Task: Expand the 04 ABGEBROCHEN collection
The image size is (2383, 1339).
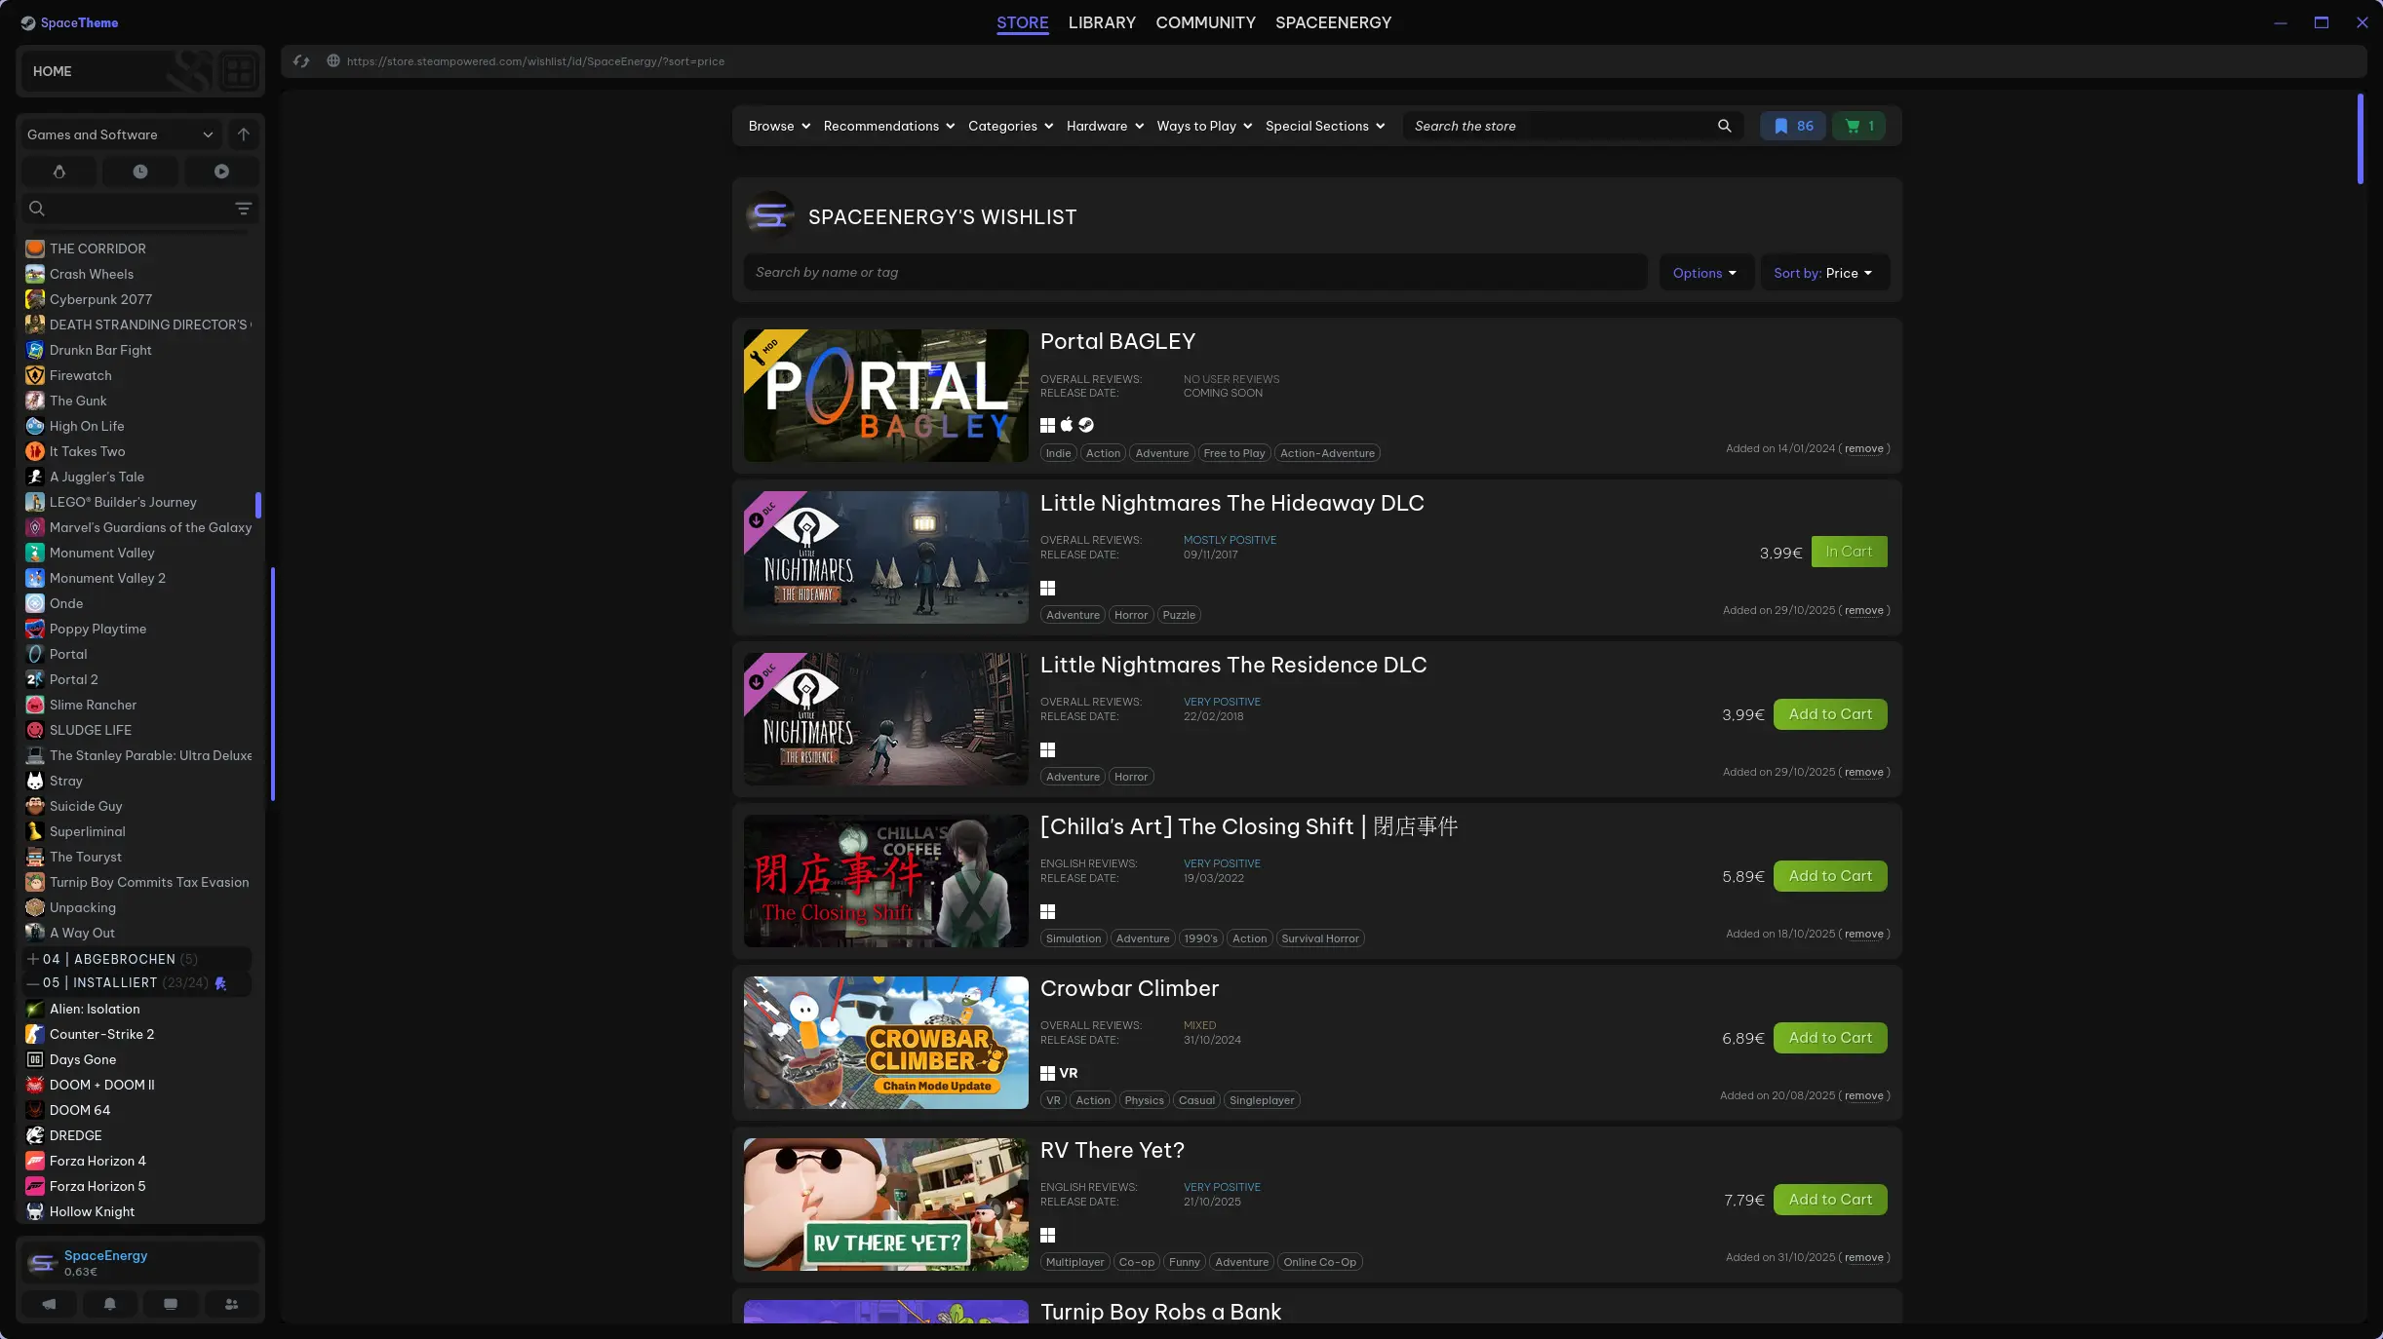Action: (33, 959)
